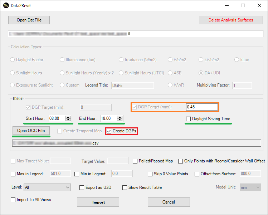Screen dimensions: 268x215
Task: Click the .ill file path field
Action: [x=136, y=34]
